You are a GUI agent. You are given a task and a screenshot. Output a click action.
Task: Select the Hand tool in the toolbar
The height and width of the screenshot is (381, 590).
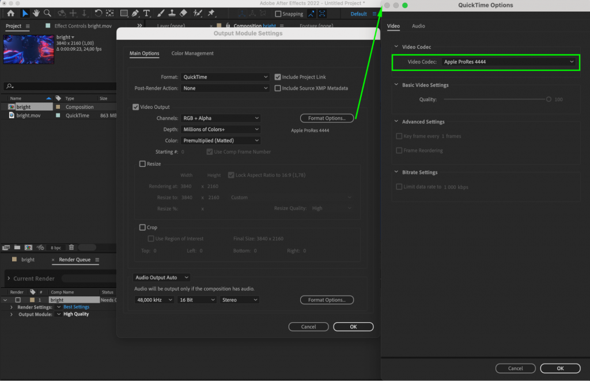point(37,14)
